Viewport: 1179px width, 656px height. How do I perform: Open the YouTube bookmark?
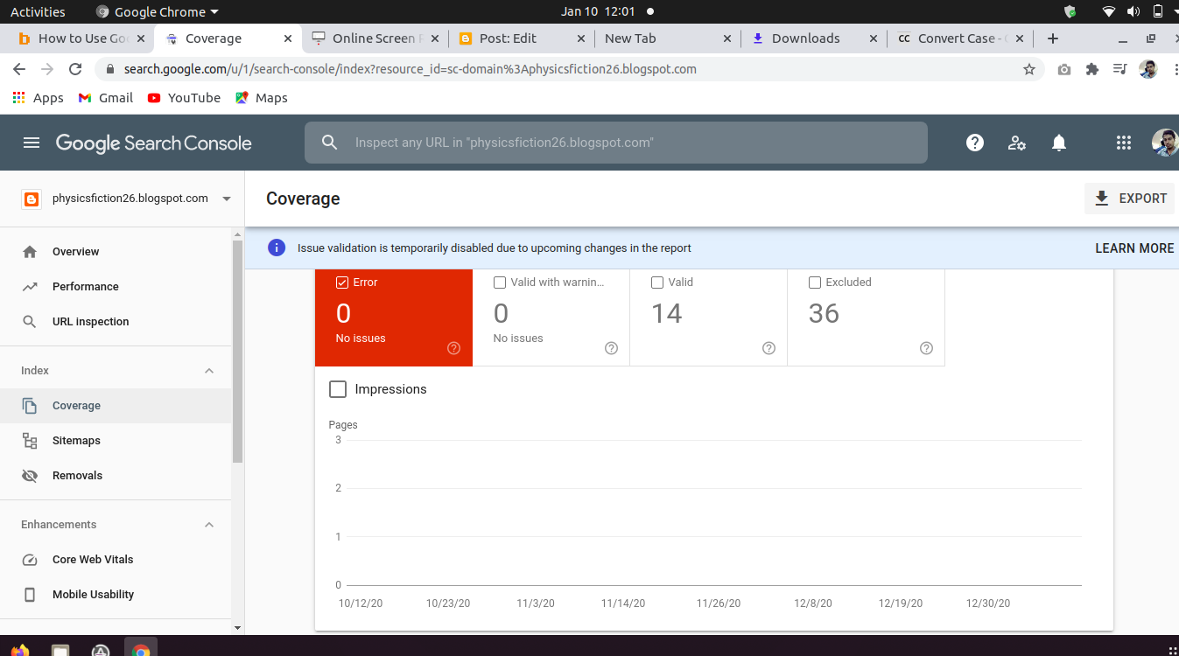184,98
